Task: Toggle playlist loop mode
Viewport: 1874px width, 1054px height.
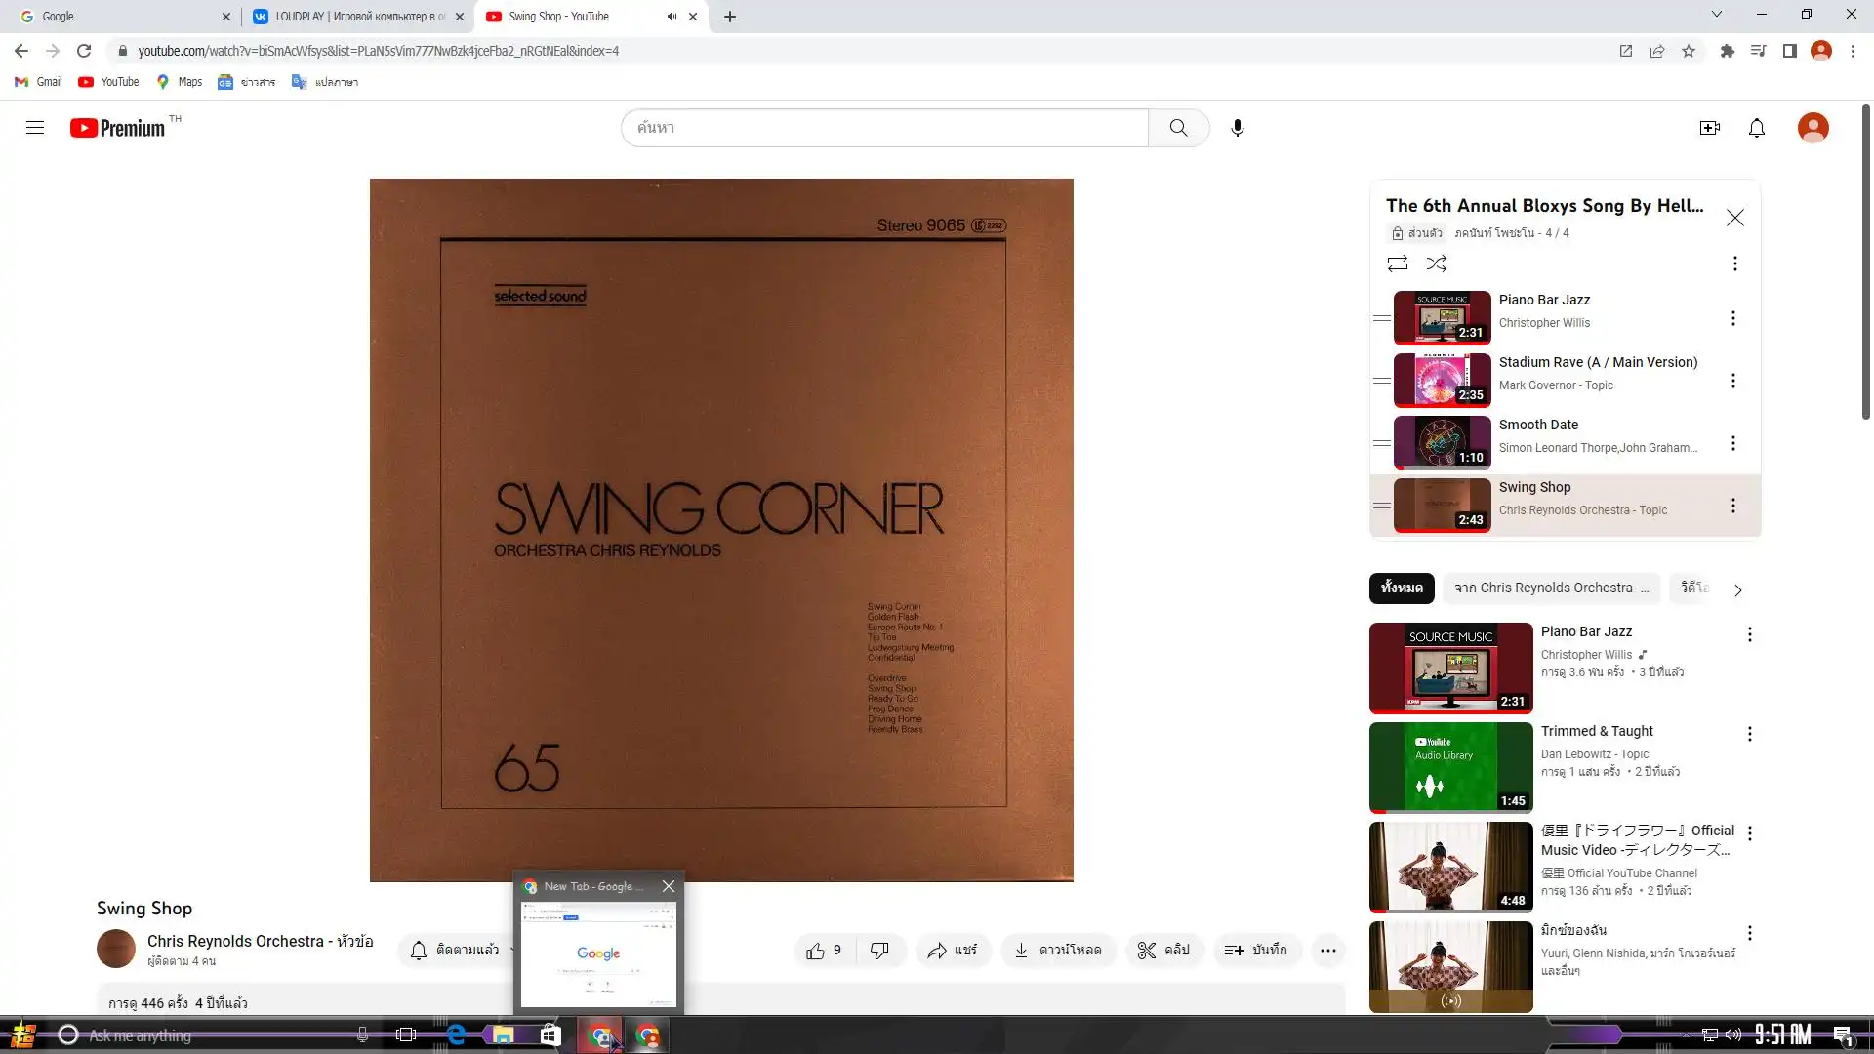Action: coord(1397,263)
